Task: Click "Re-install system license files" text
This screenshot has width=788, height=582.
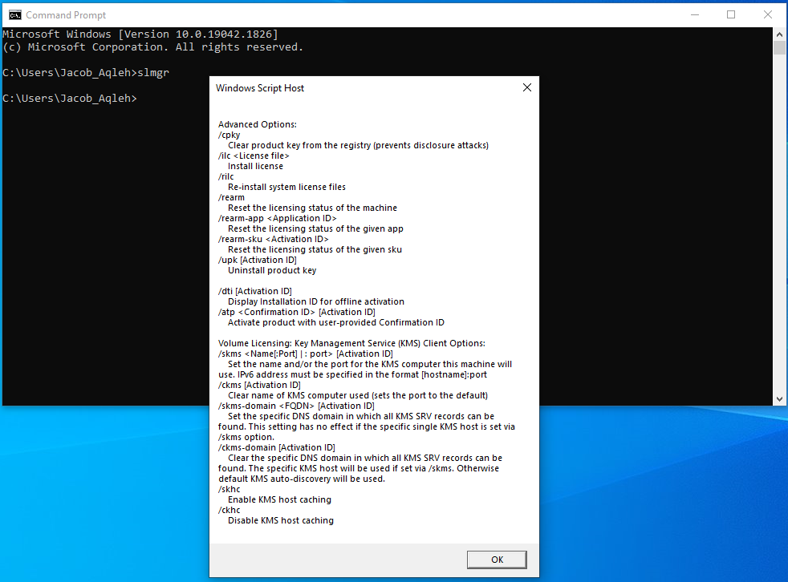Action: tap(286, 187)
